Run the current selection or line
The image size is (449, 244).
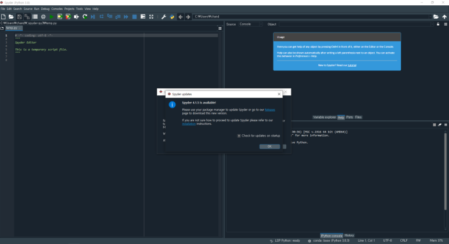click(76, 17)
